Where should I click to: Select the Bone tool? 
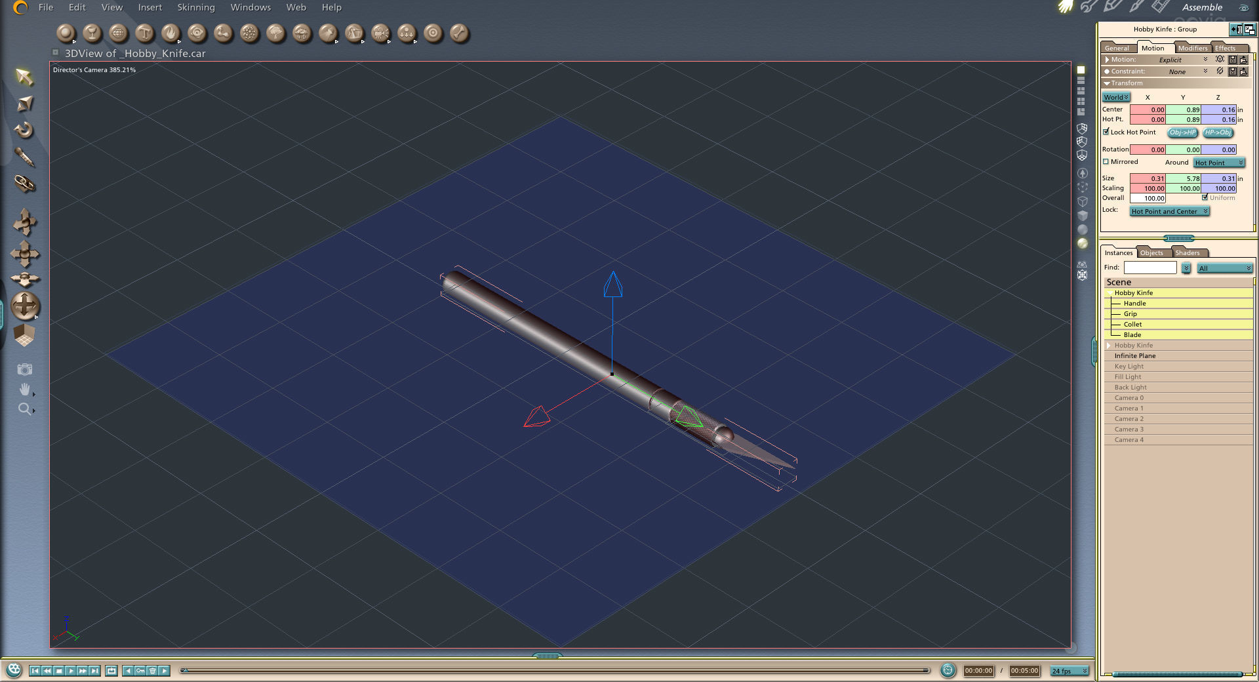click(459, 33)
